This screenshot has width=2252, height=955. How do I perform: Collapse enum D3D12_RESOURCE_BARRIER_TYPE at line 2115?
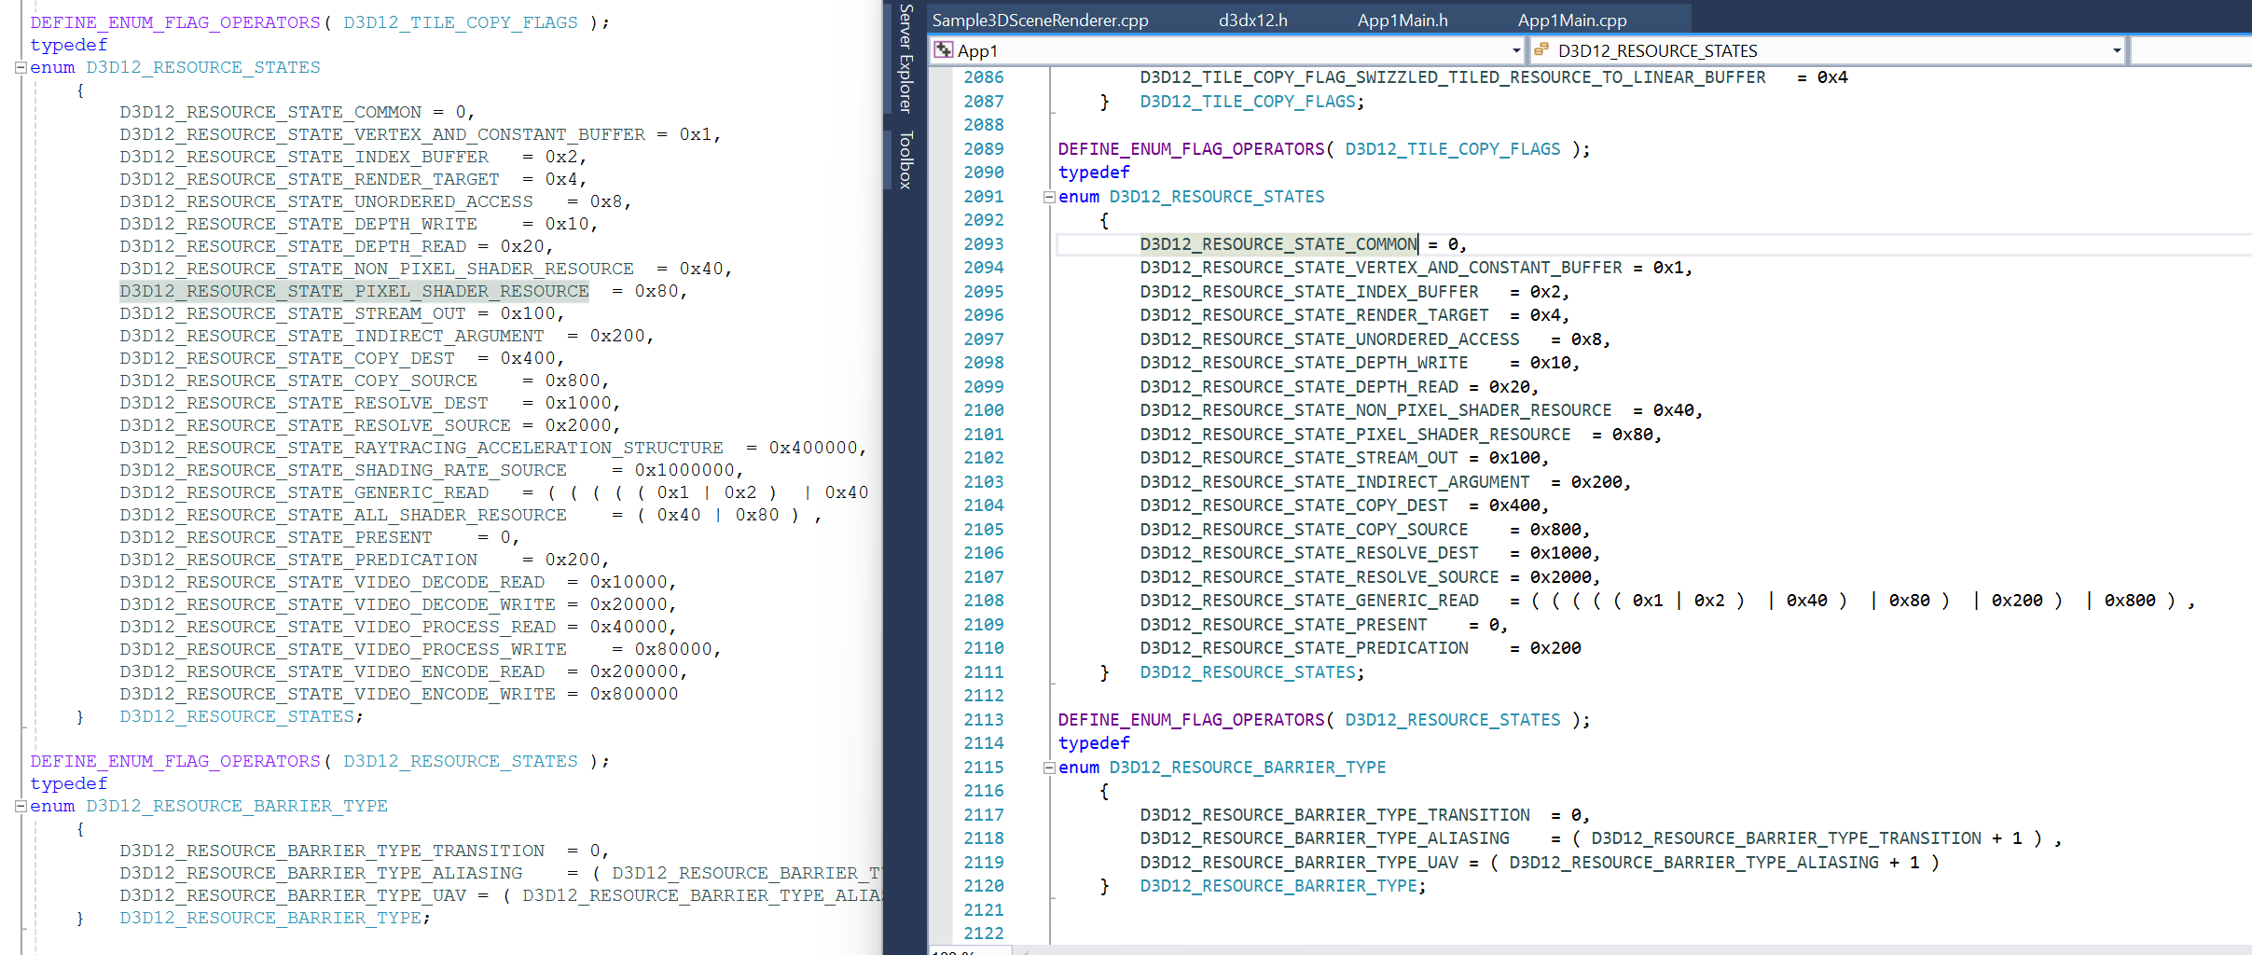point(1049,768)
